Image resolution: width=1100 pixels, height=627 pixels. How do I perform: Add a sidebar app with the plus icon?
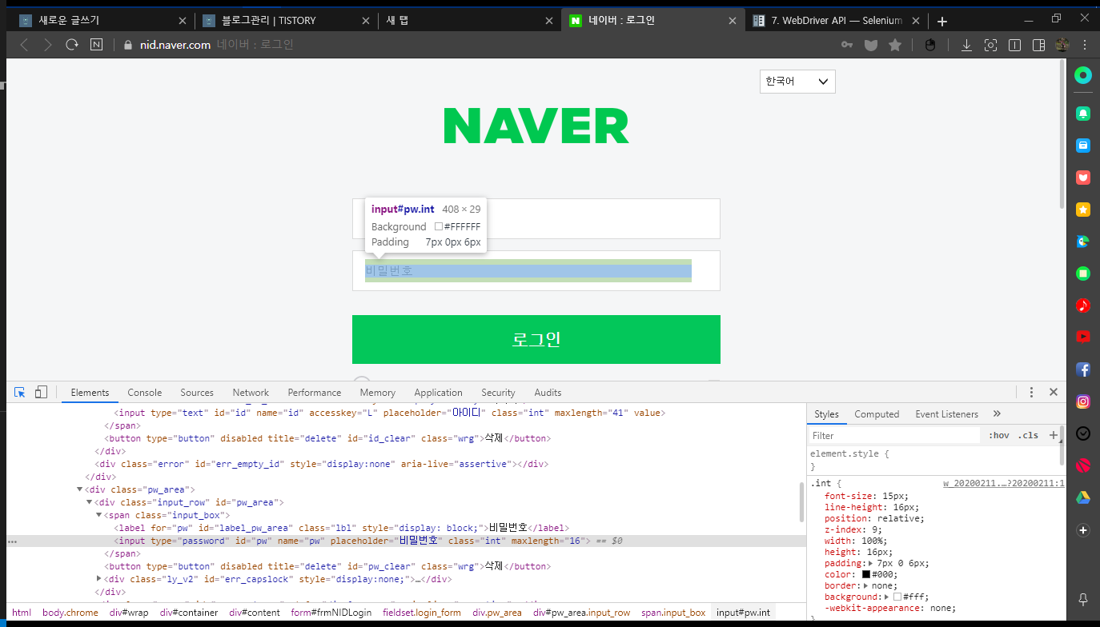click(x=1083, y=530)
